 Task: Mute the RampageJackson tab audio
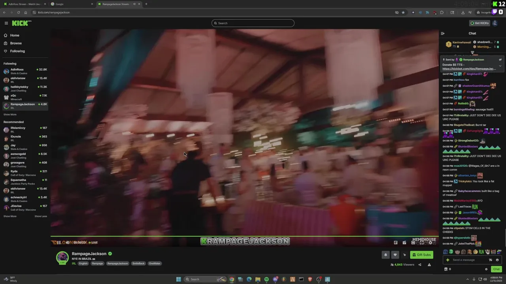click(x=134, y=4)
